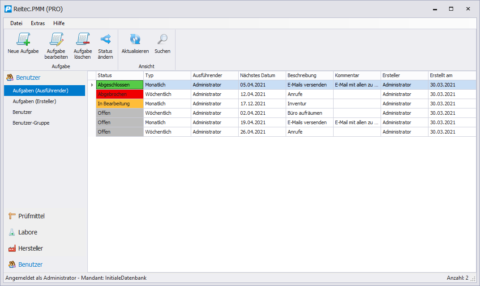Viewport: 480px width, 286px height.
Task: Select the red Abgebrochen status cell
Action: (120, 94)
